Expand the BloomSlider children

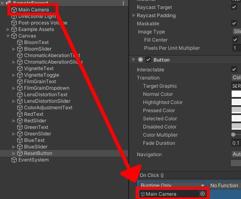point(13,49)
